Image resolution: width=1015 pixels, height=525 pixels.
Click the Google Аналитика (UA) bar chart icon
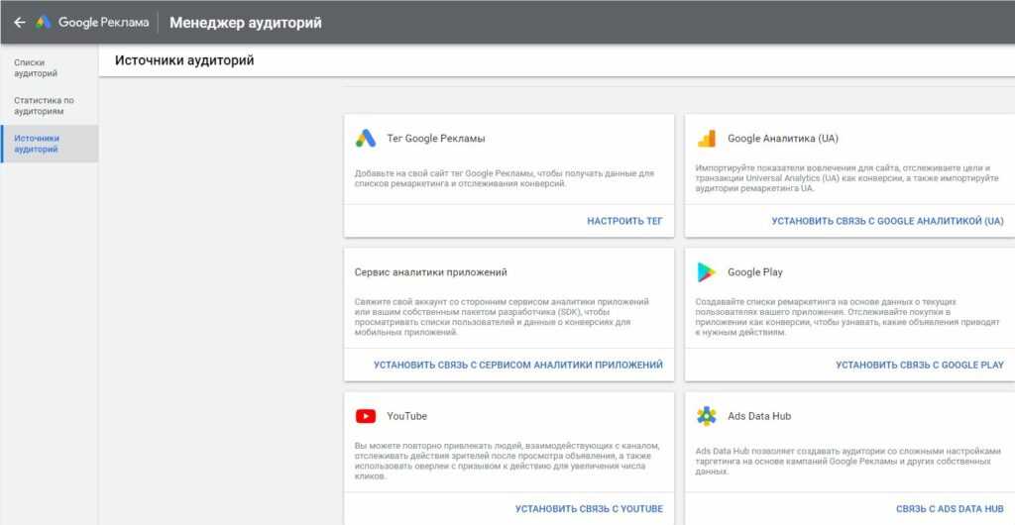(706, 139)
